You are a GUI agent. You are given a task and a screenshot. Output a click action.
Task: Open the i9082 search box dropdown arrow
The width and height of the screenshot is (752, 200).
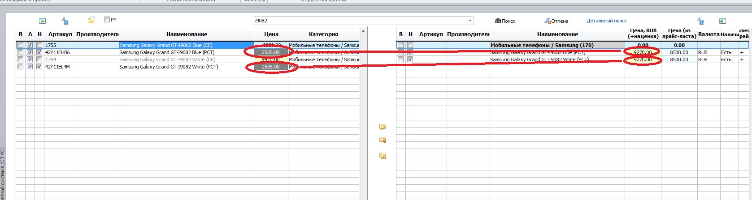point(470,21)
